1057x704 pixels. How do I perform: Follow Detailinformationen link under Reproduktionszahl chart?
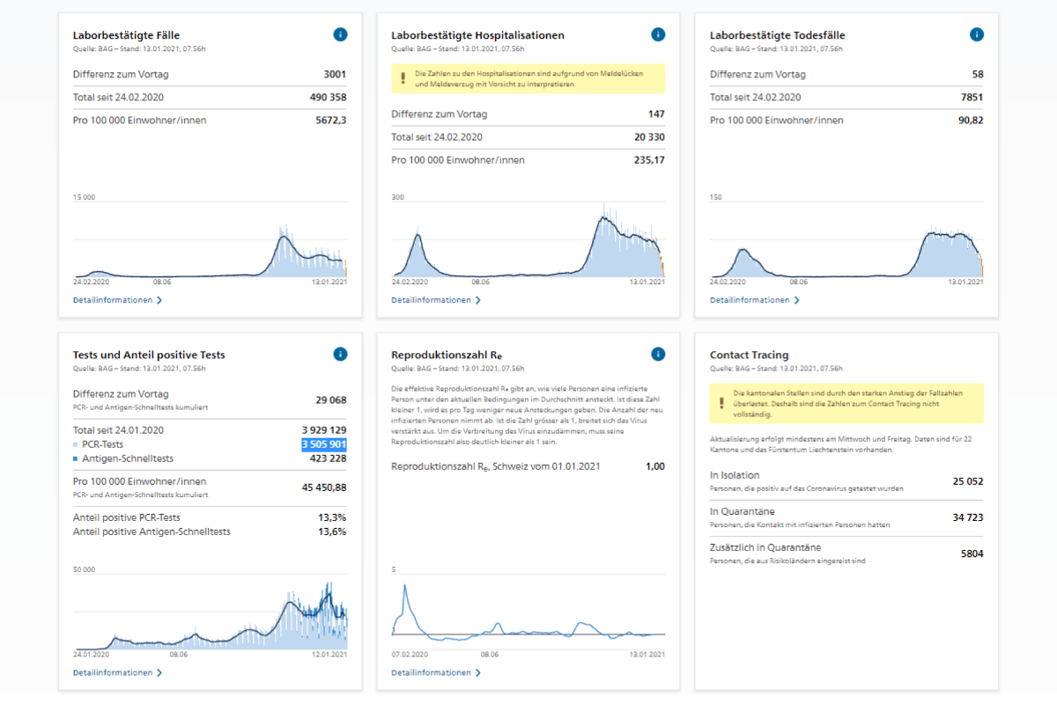(x=436, y=673)
